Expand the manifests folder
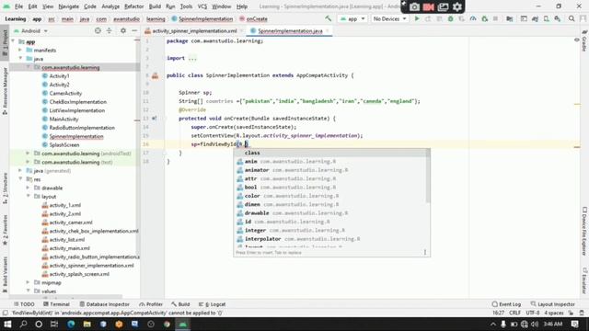 pos(21,50)
